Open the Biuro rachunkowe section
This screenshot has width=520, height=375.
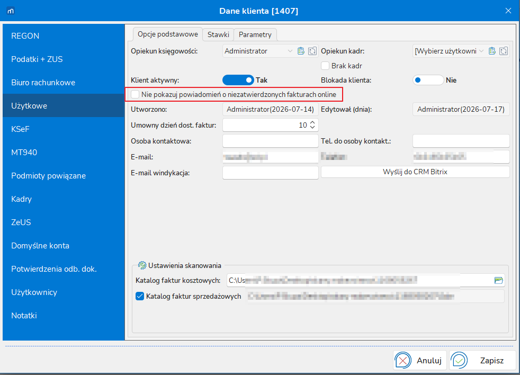tap(64, 82)
